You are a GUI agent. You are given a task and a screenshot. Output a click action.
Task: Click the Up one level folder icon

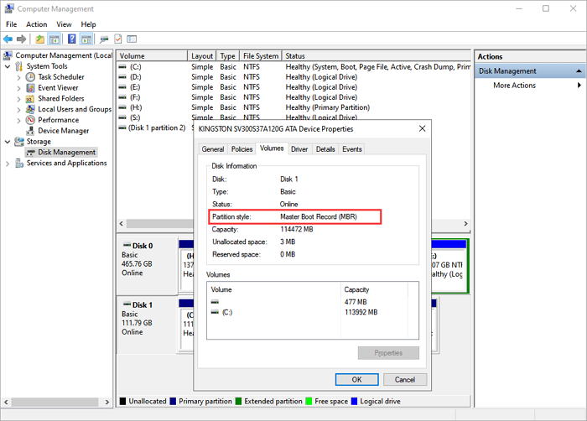(x=39, y=39)
